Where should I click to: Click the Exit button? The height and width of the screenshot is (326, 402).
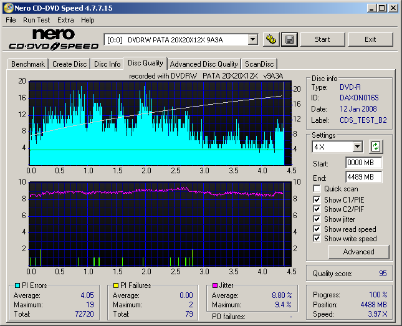pos(370,39)
